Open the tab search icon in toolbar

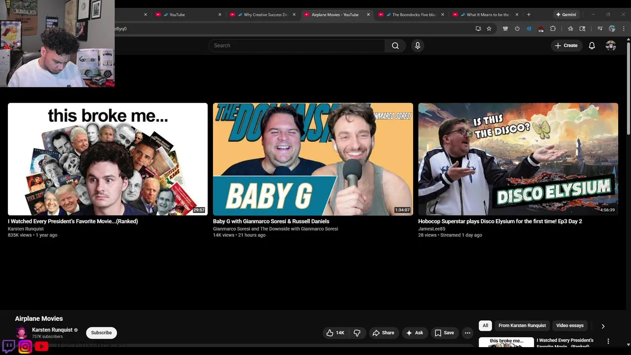582,29
